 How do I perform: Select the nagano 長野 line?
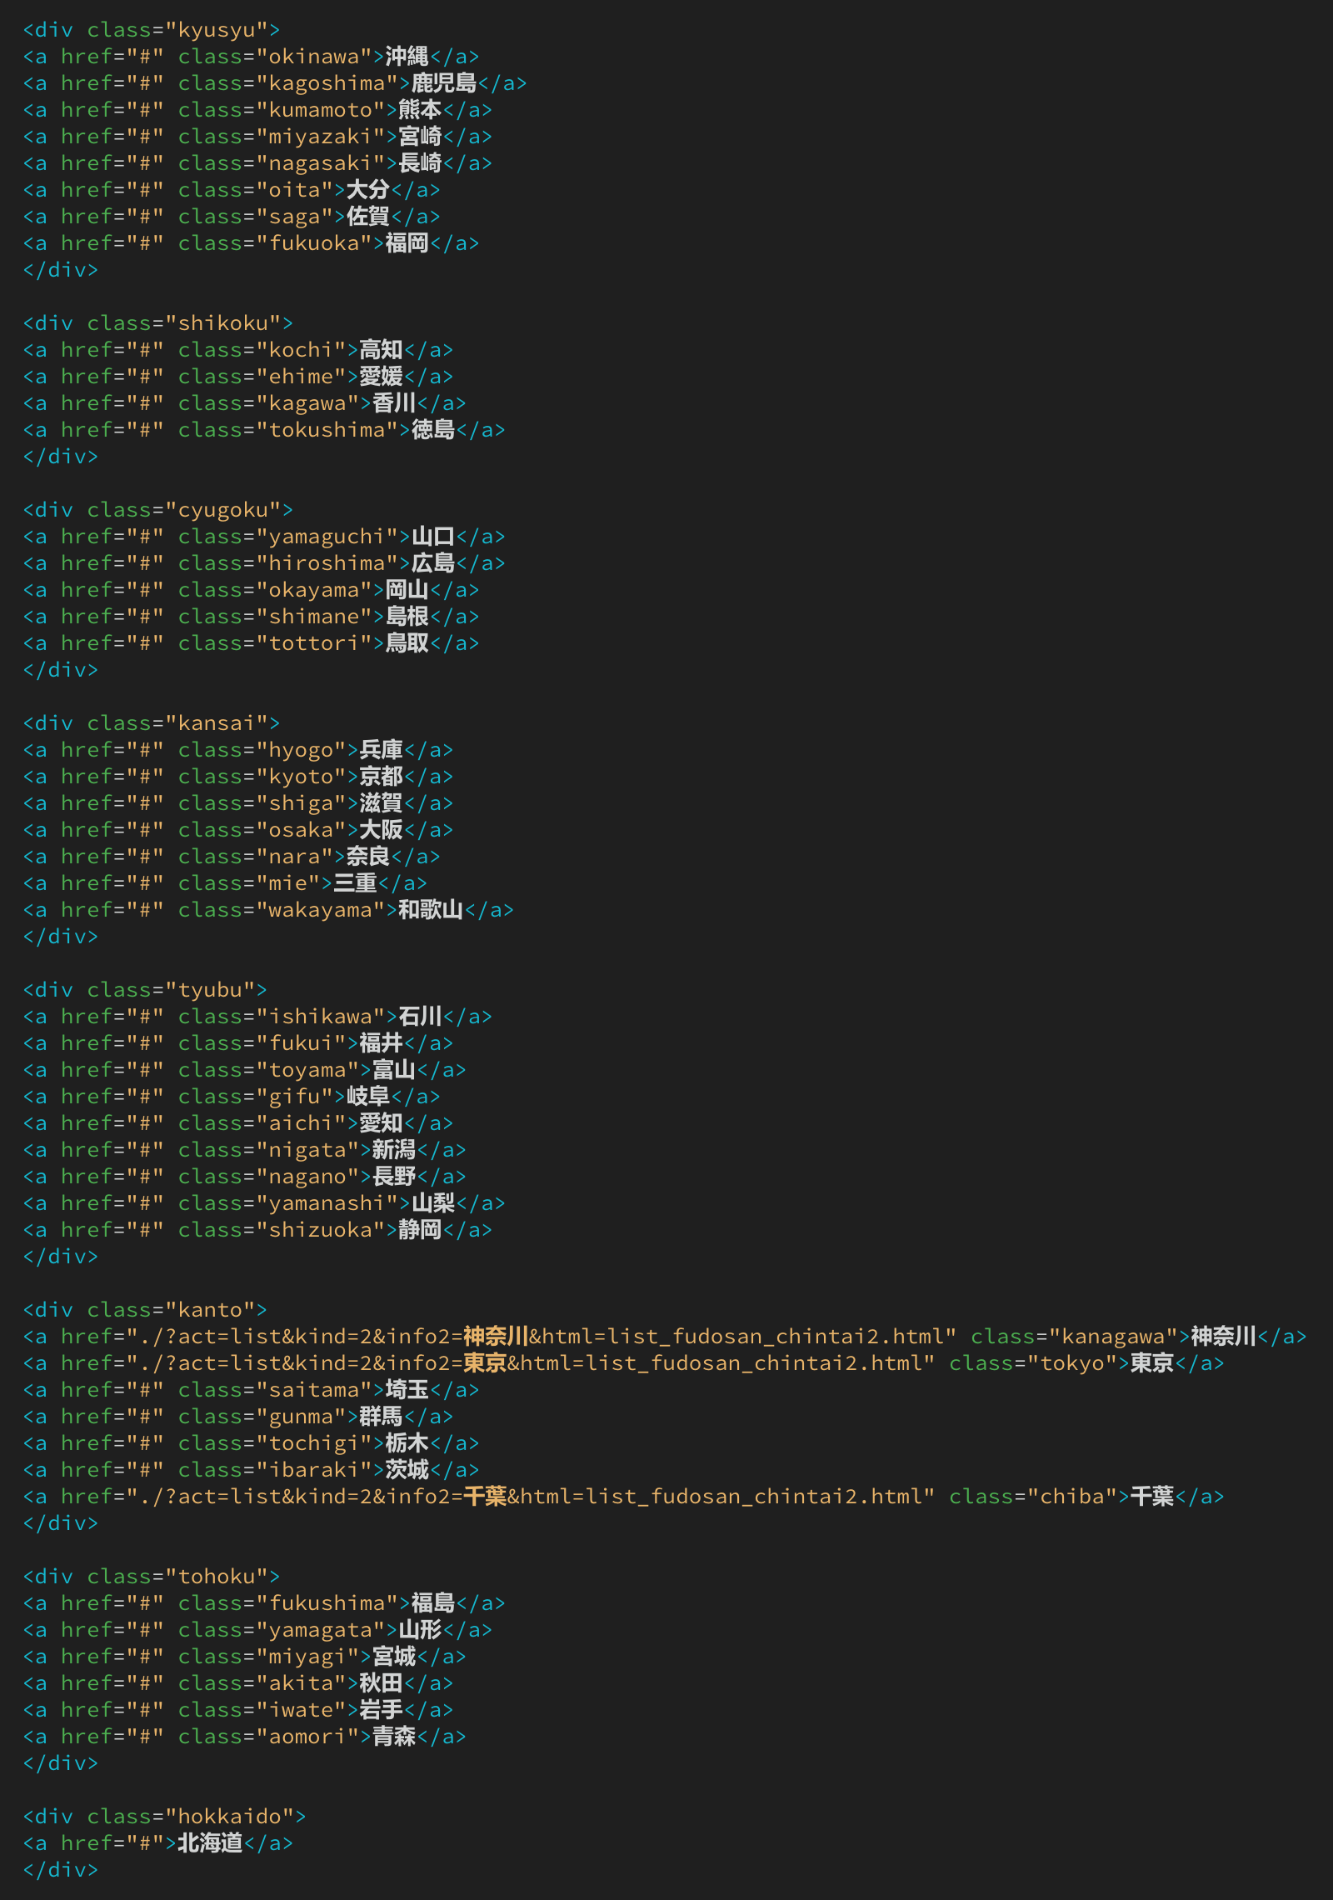245,1177
